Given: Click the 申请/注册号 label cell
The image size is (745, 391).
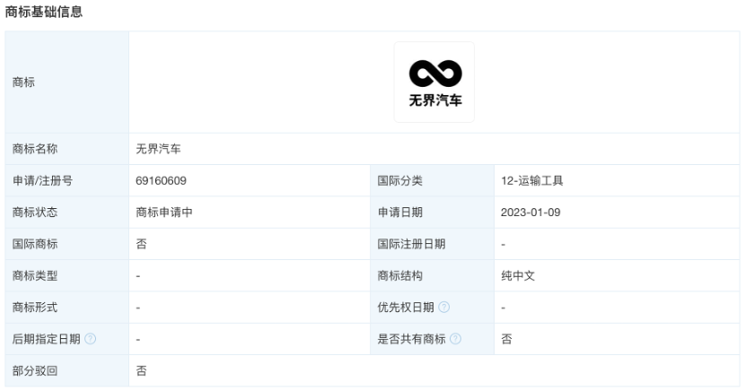Looking at the screenshot, I should pyautogui.click(x=67, y=181).
